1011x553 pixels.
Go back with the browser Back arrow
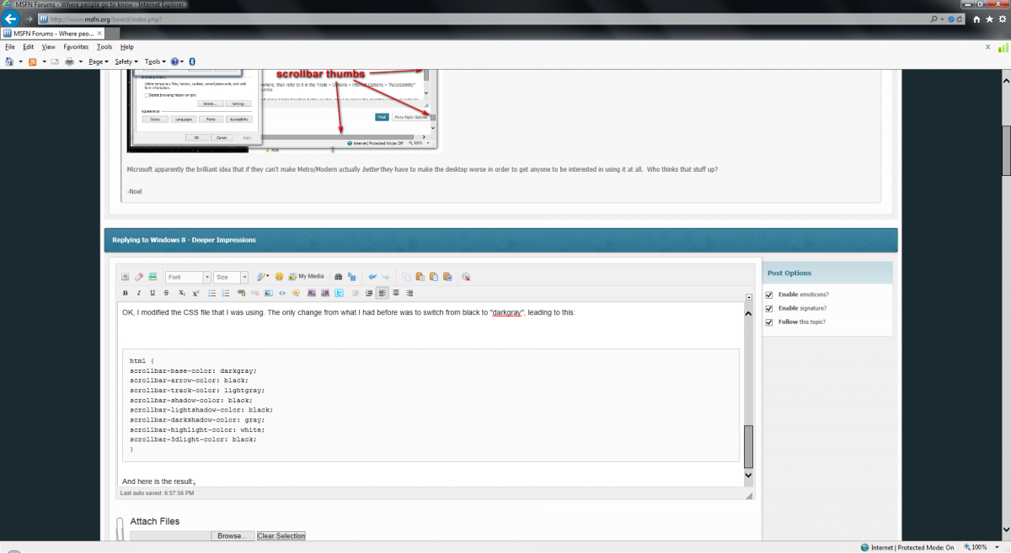(x=12, y=19)
